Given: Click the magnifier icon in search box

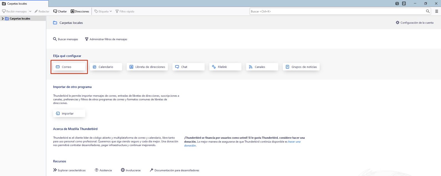Looking at the screenshot, I should [x=428, y=11].
